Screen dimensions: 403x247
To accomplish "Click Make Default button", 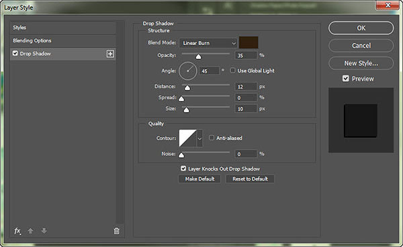I will [199, 179].
